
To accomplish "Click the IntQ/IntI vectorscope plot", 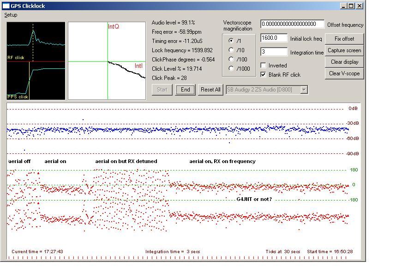I will click(107, 61).
